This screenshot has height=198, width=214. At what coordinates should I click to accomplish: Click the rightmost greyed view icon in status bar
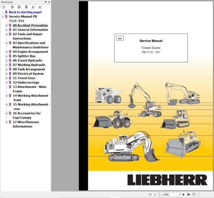pos(199,194)
